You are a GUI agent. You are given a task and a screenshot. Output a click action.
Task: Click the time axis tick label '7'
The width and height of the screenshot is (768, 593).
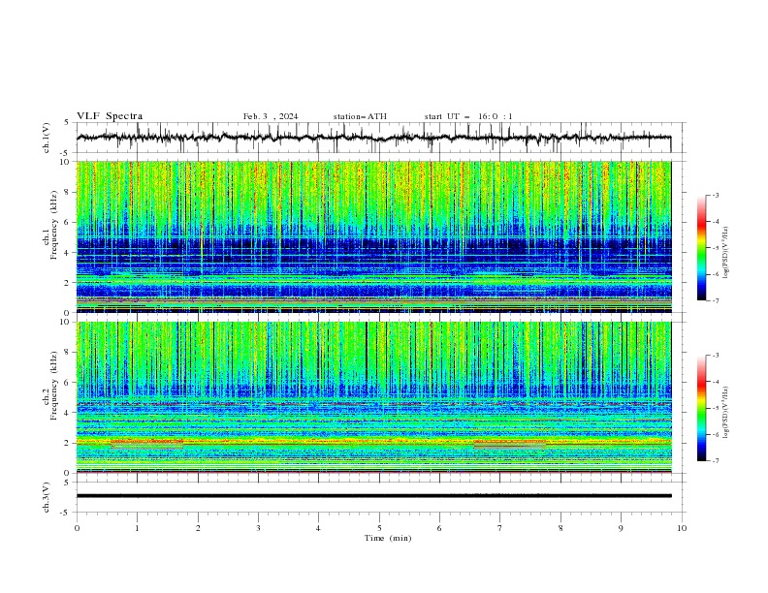pyautogui.click(x=500, y=528)
